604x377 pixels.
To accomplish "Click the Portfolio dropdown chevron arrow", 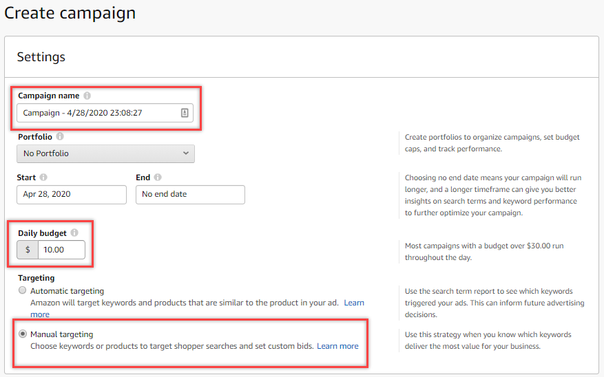I will point(186,153).
